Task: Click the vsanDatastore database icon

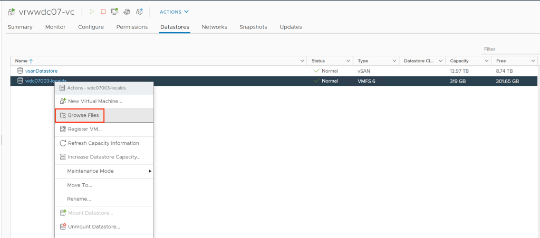Action: pos(20,71)
